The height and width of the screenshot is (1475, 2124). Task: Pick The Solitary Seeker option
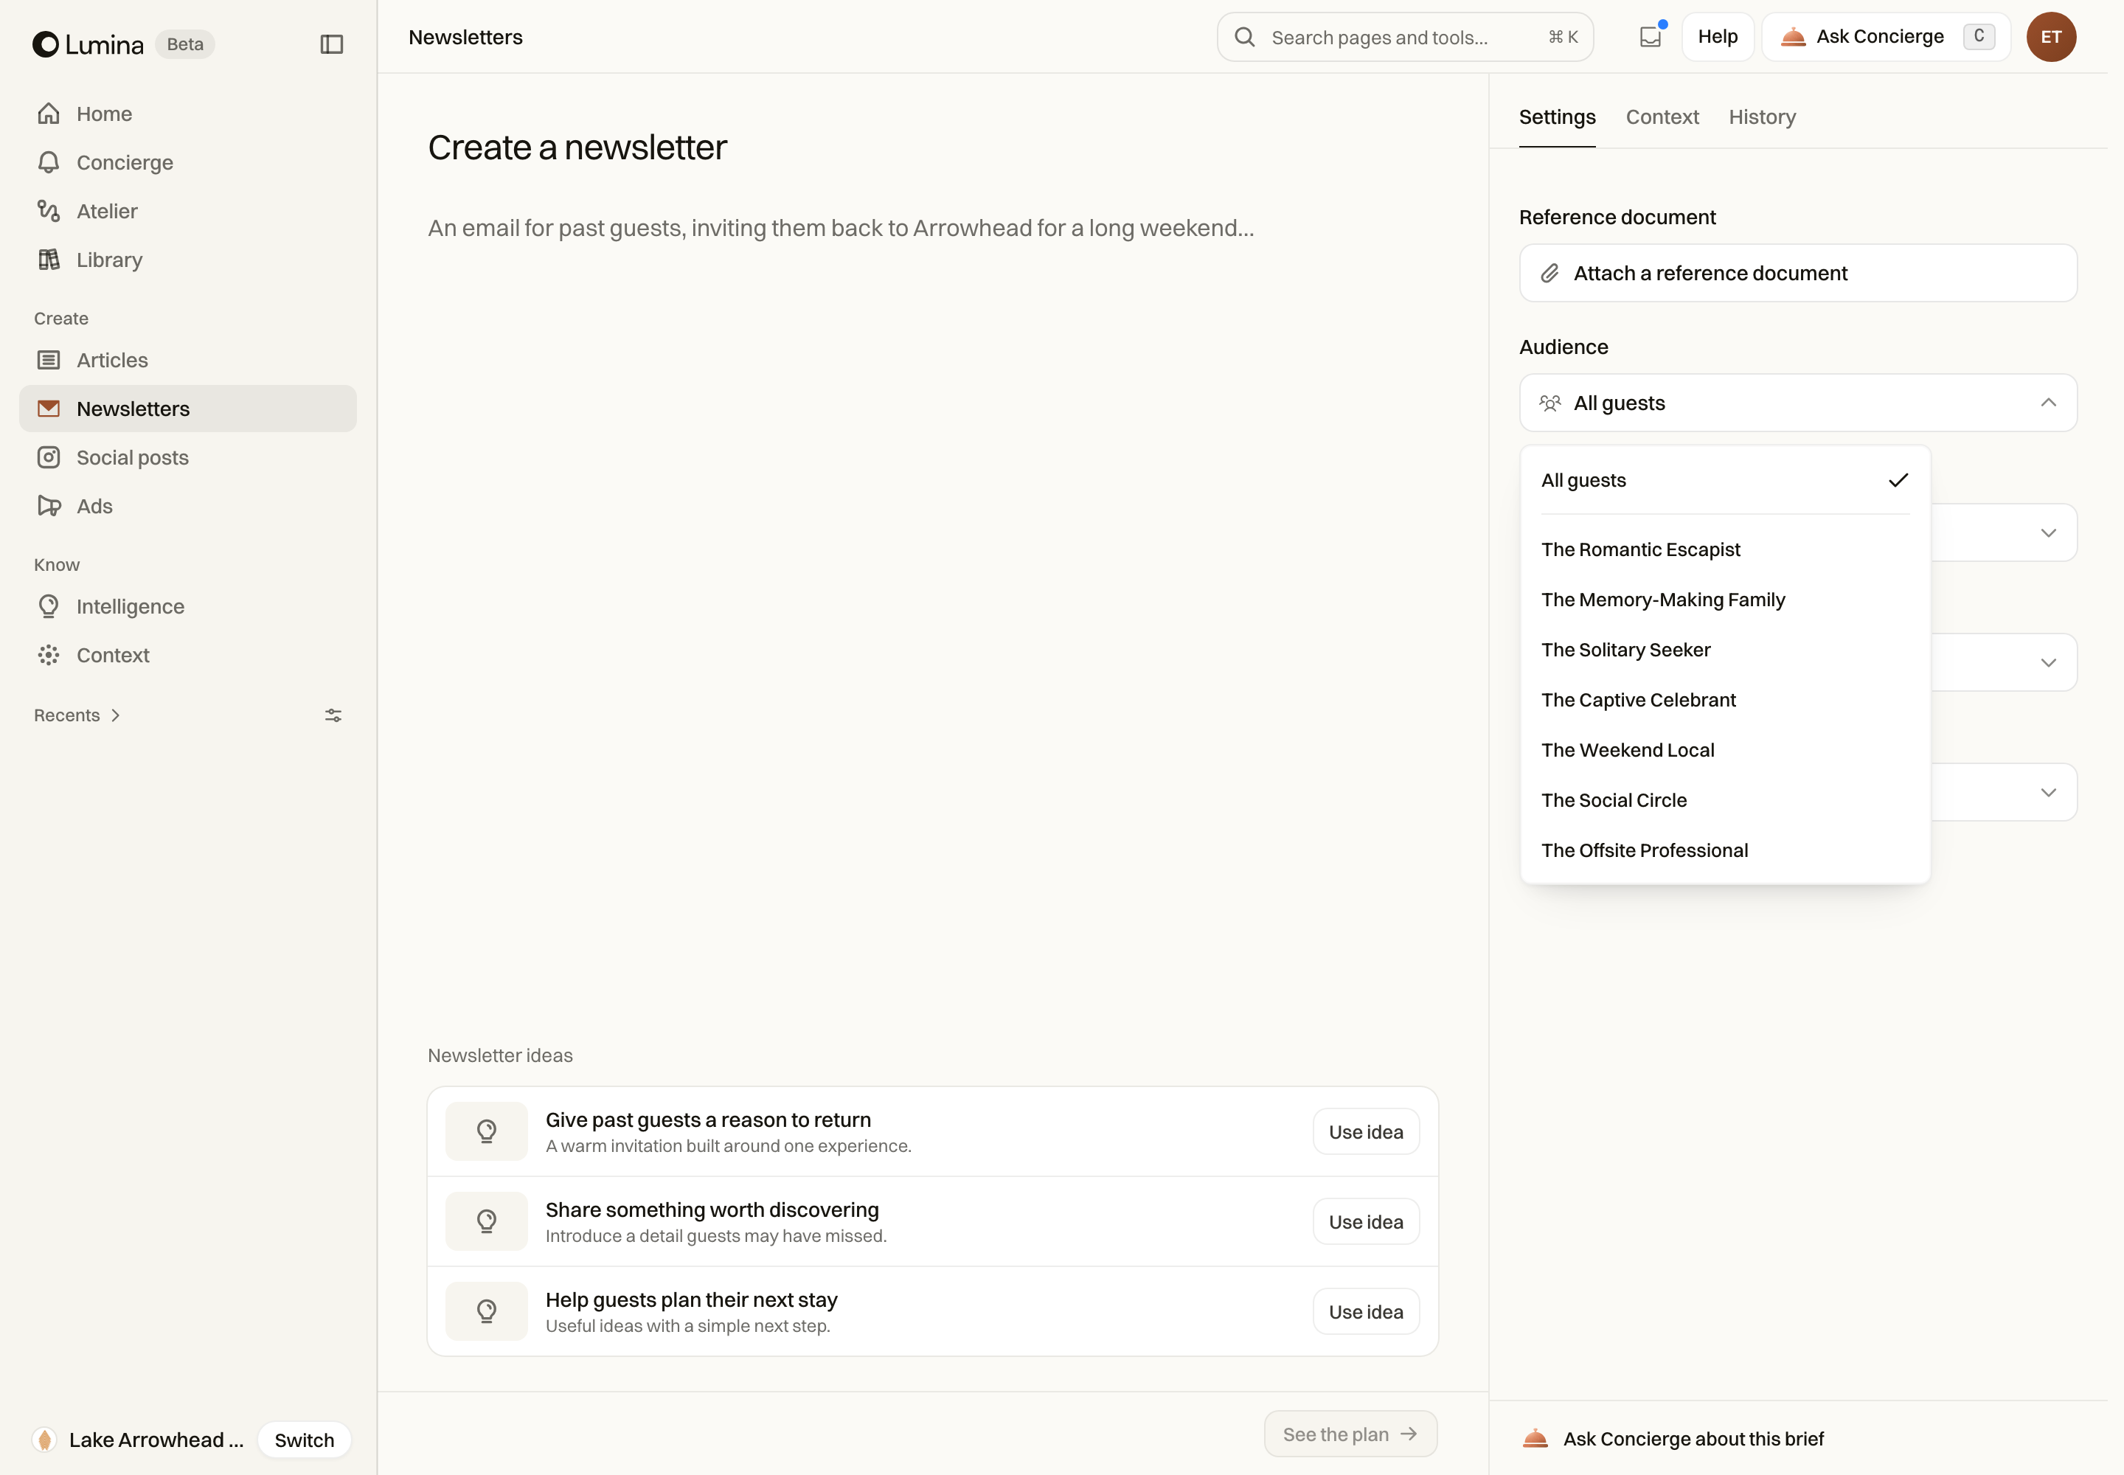click(x=1725, y=650)
